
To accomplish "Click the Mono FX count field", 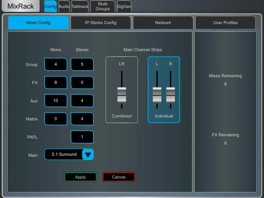I will click(x=56, y=82).
